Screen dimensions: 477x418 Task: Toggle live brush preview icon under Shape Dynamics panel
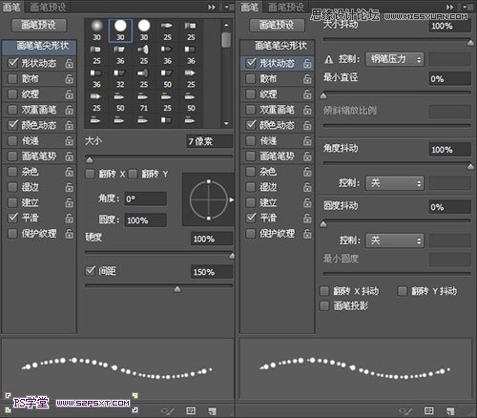click(x=405, y=410)
